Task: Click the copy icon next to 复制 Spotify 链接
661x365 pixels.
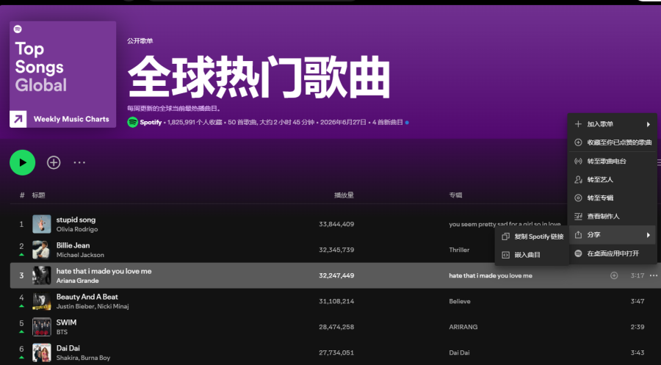Action: [505, 236]
